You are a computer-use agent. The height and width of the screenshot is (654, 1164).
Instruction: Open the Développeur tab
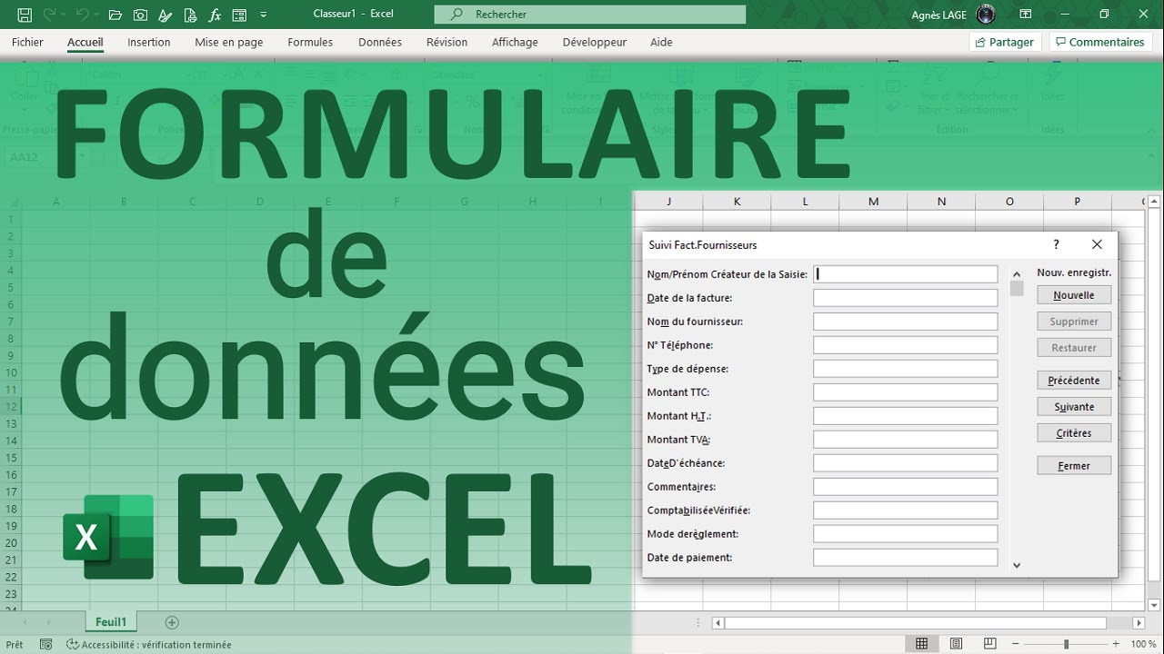point(595,42)
